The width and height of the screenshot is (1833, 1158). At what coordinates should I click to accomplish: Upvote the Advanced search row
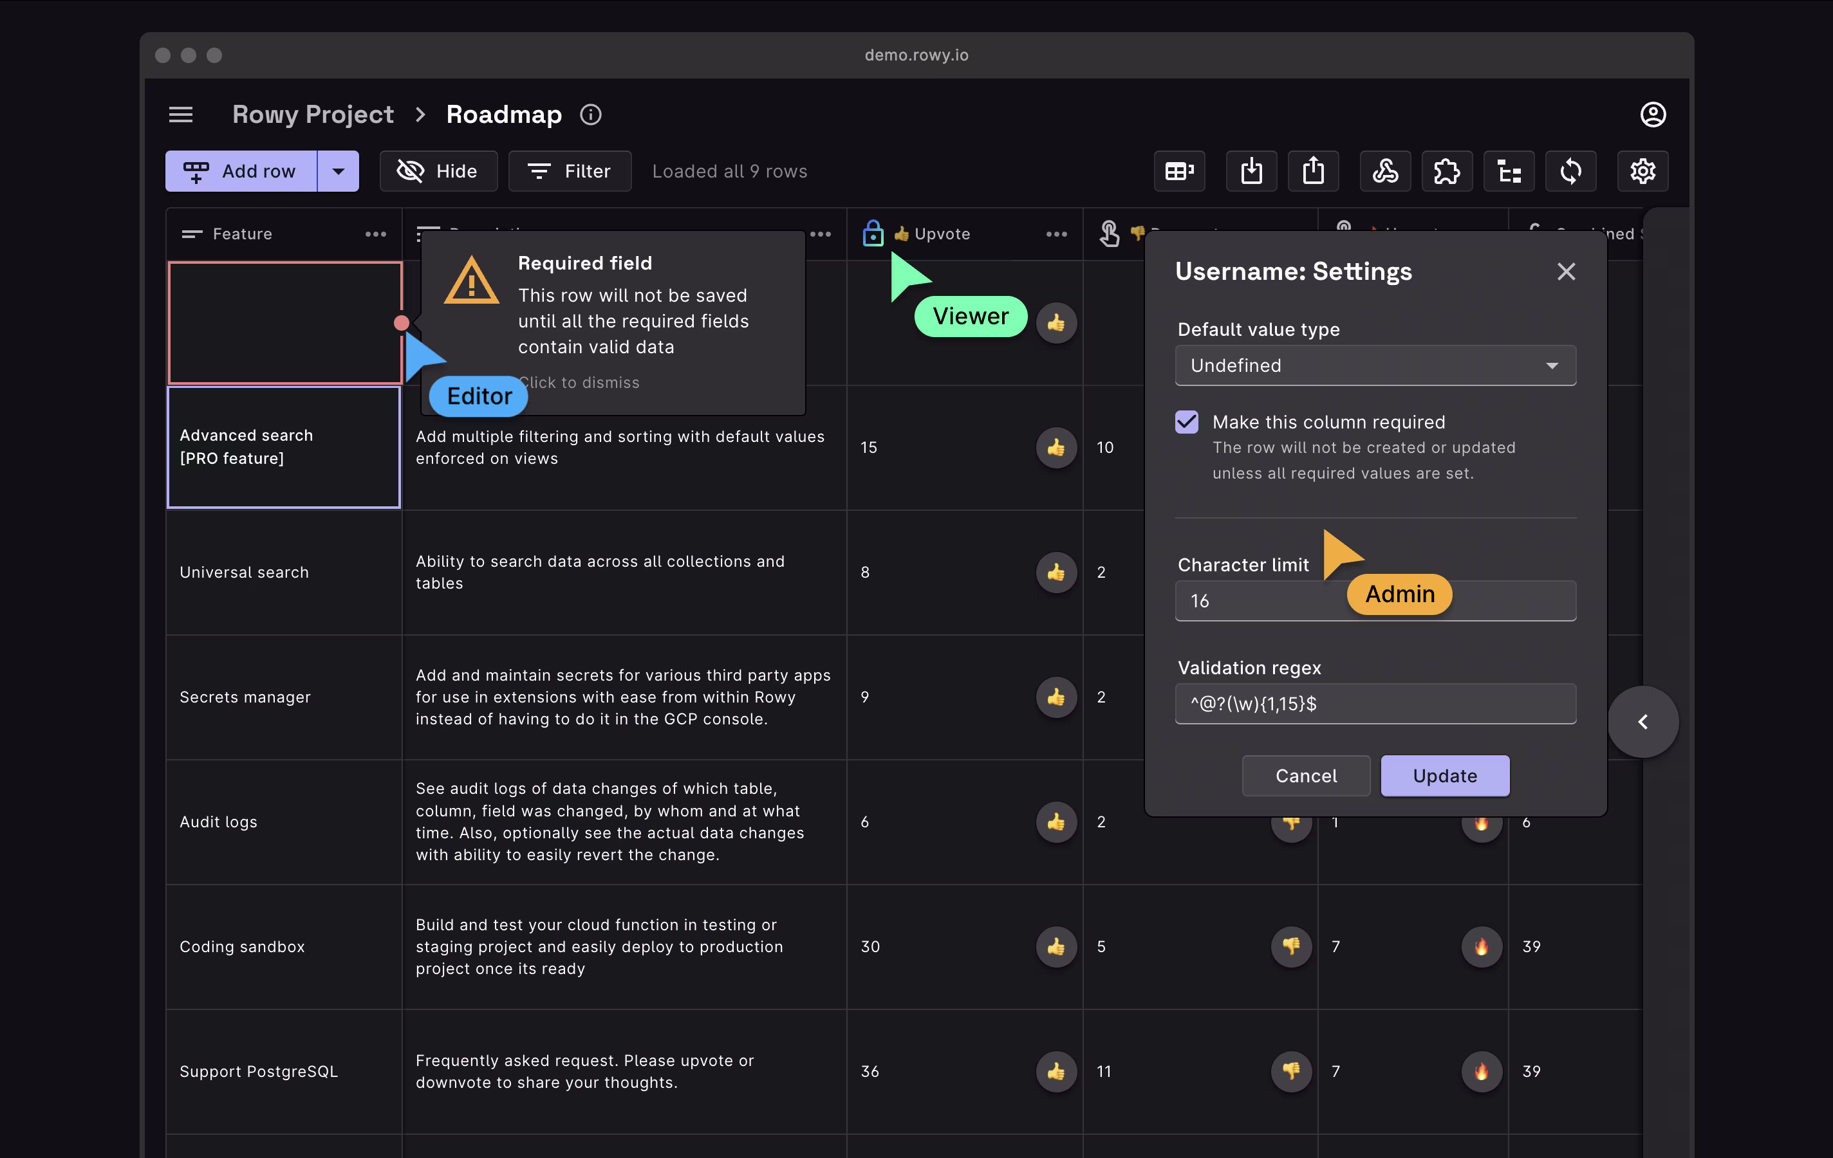click(x=1056, y=447)
